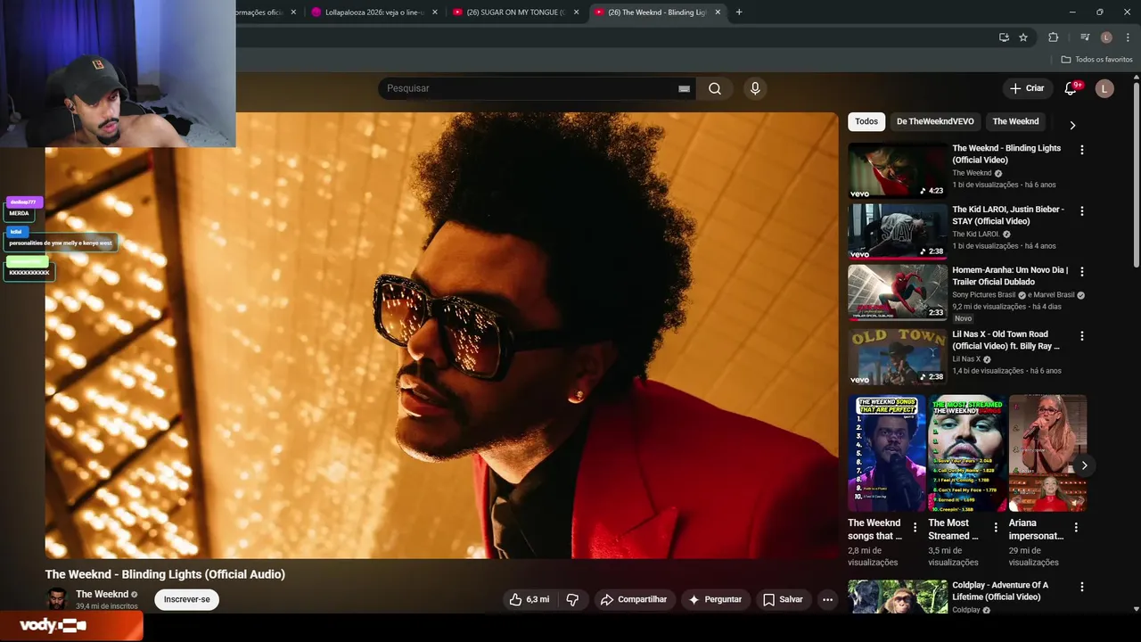
Task: Start voice search with the microphone icon
Action: click(x=755, y=88)
